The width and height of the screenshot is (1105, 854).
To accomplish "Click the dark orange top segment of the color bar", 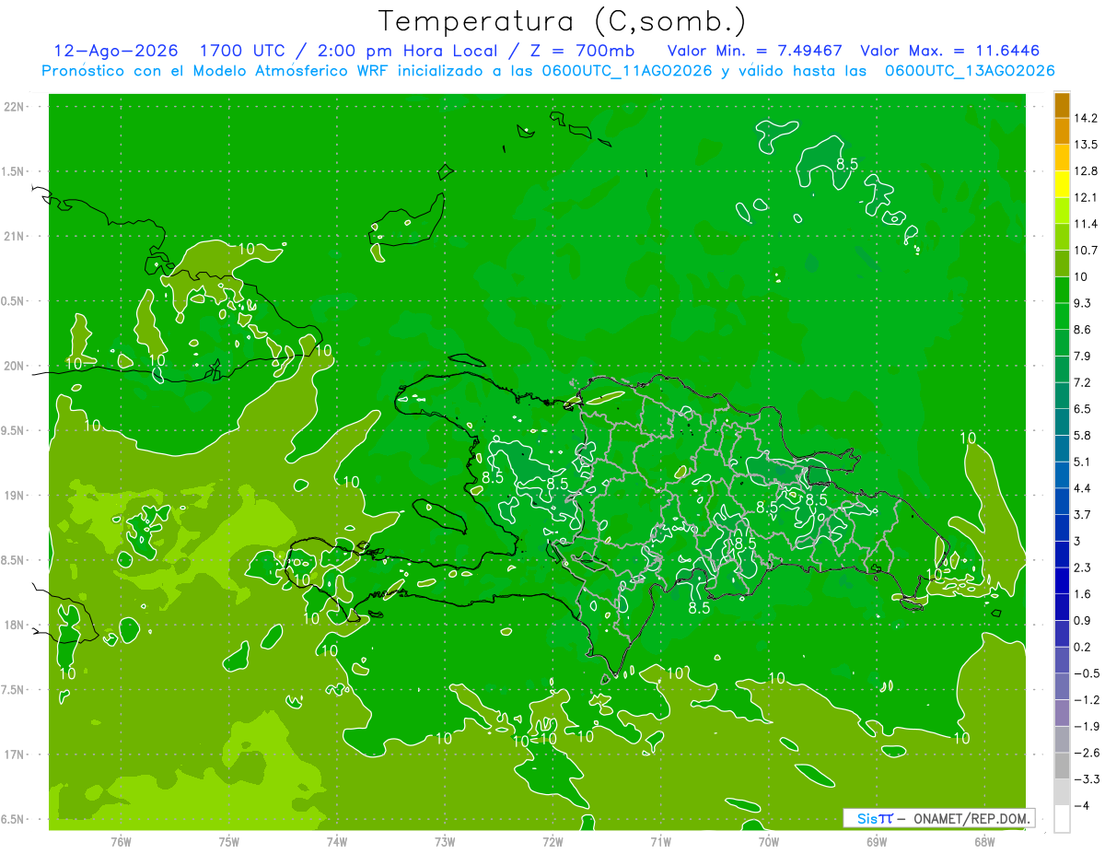I will click(1062, 105).
